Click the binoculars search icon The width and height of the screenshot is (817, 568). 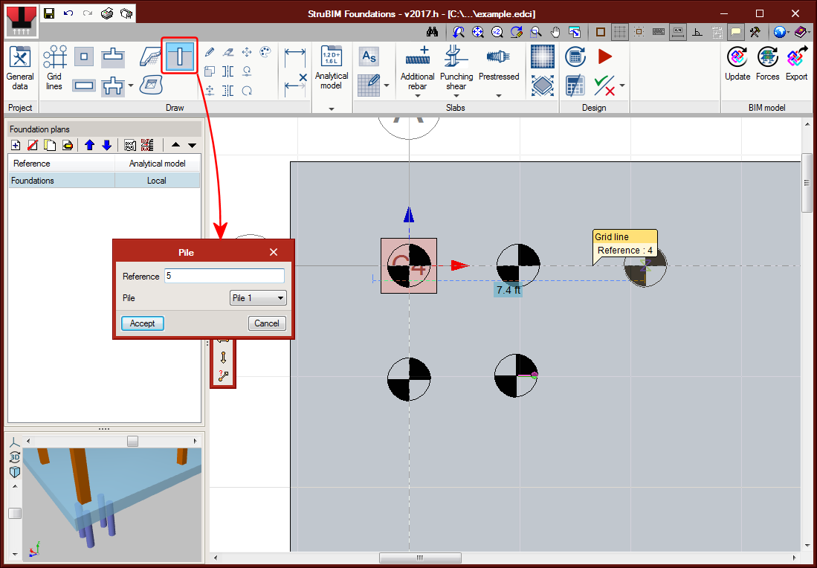point(433,32)
